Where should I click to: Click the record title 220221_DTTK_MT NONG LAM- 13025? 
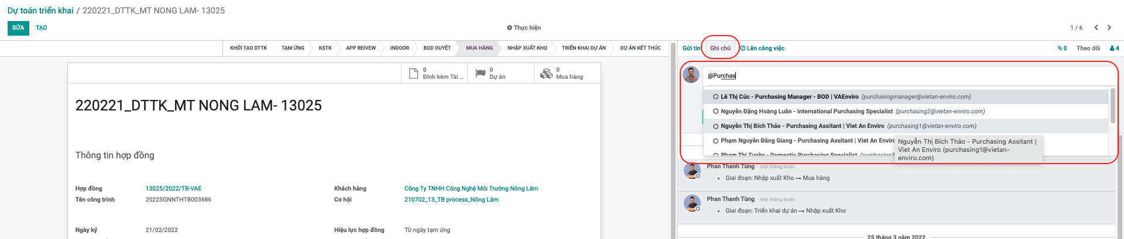198,106
